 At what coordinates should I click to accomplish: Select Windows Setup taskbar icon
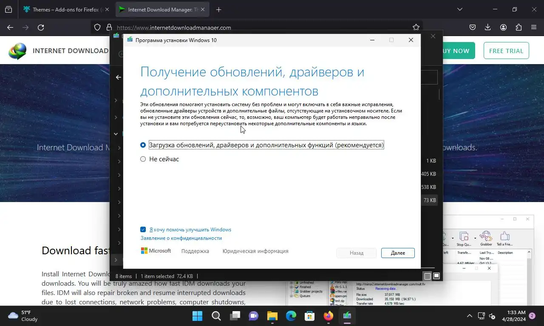(x=347, y=316)
